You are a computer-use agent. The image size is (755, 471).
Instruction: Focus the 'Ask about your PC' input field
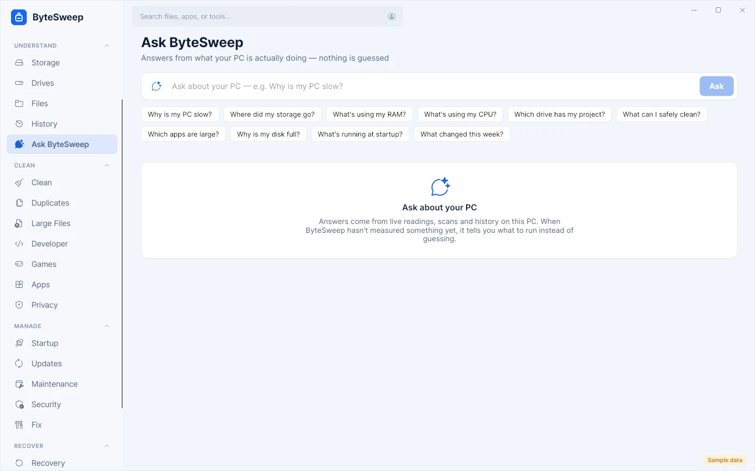432,86
